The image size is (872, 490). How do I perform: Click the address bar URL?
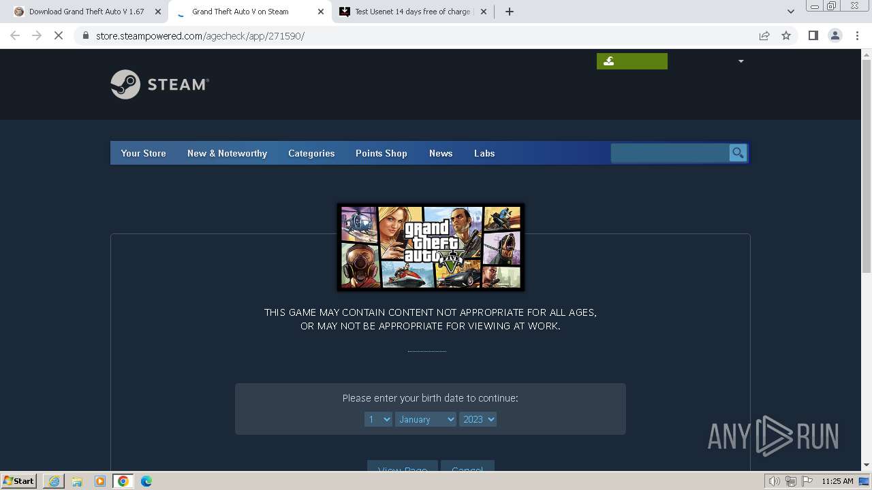click(x=200, y=35)
